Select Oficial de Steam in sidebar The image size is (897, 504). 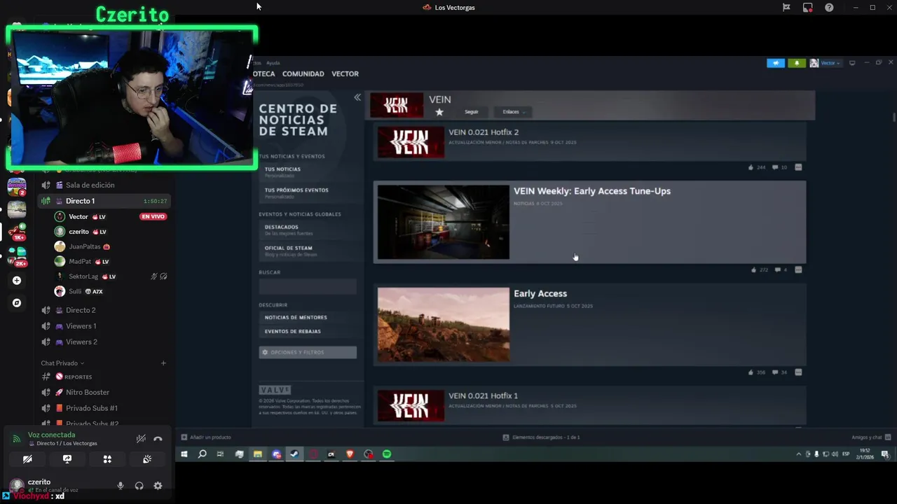point(307,250)
